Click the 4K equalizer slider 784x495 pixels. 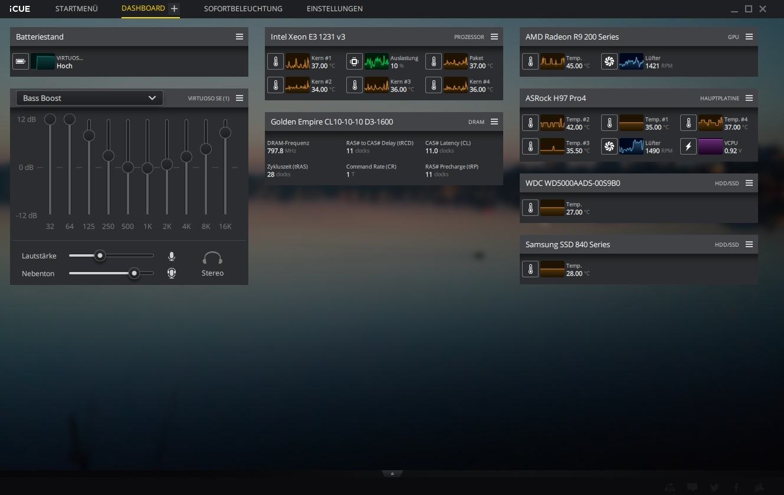(x=186, y=167)
